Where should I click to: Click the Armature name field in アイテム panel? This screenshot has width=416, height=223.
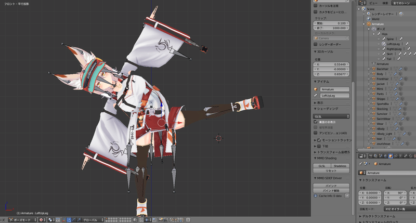point(334,89)
